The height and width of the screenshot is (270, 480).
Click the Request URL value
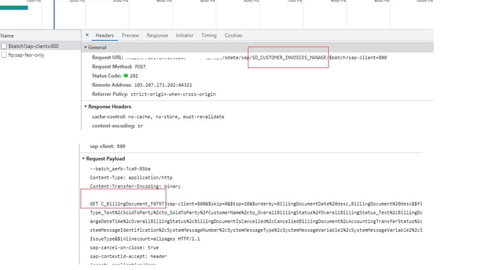[256, 57]
